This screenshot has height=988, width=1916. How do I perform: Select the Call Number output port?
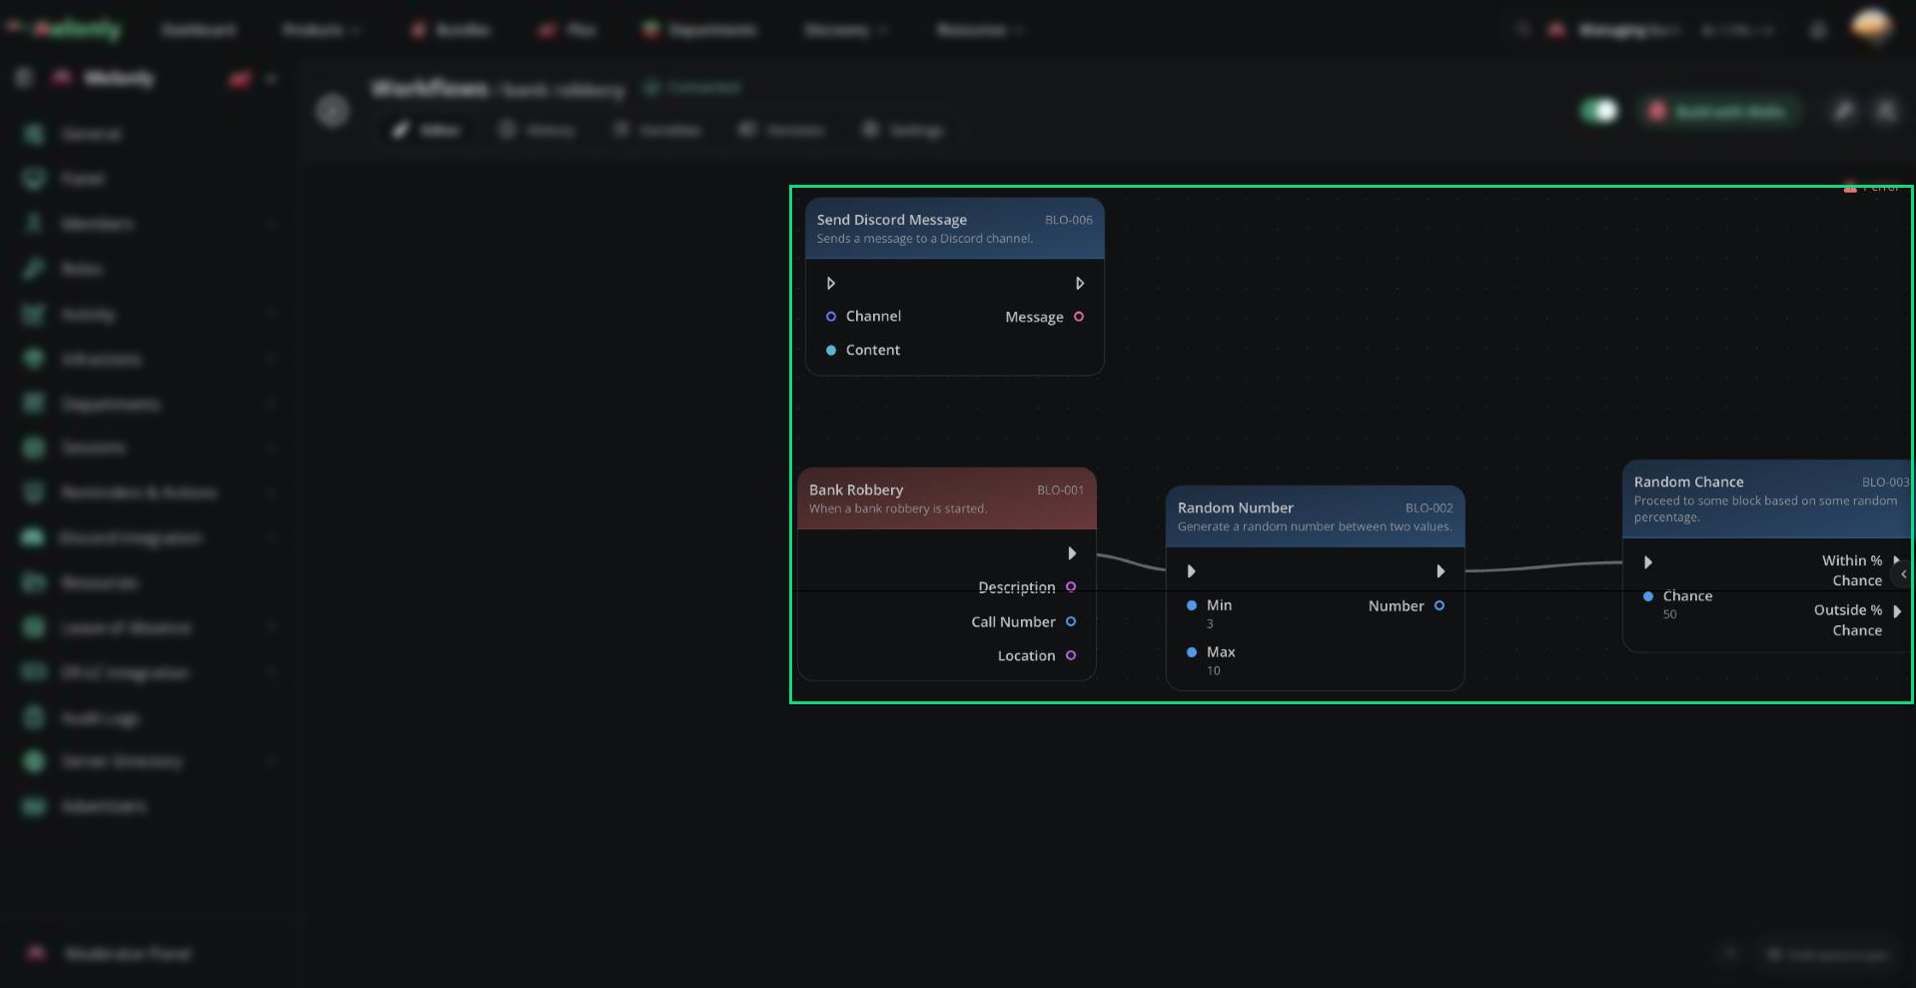(1071, 621)
